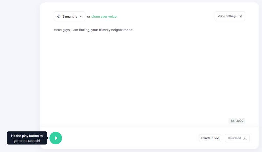Expand the chevron arrow next to Samantha
The height and width of the screenshot is (152, 262).
(x=81, y=16)
